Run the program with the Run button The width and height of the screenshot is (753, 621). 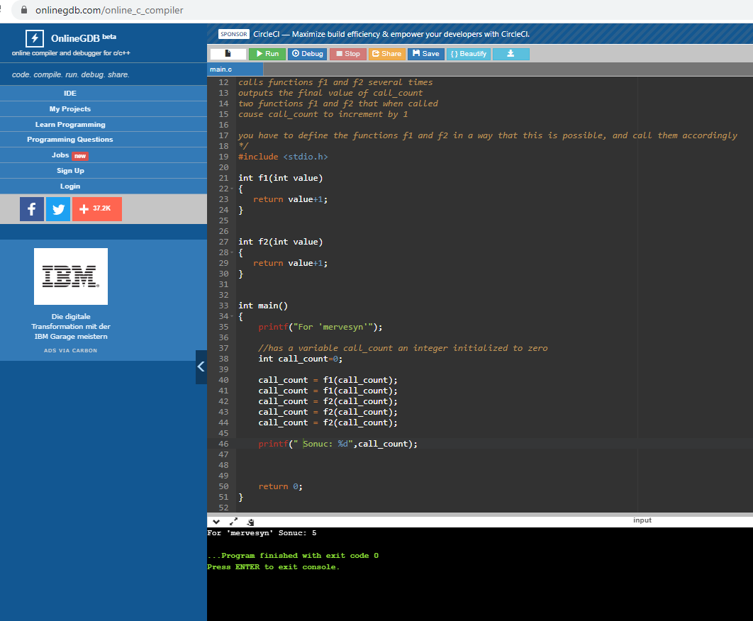(x=267, y=54)
